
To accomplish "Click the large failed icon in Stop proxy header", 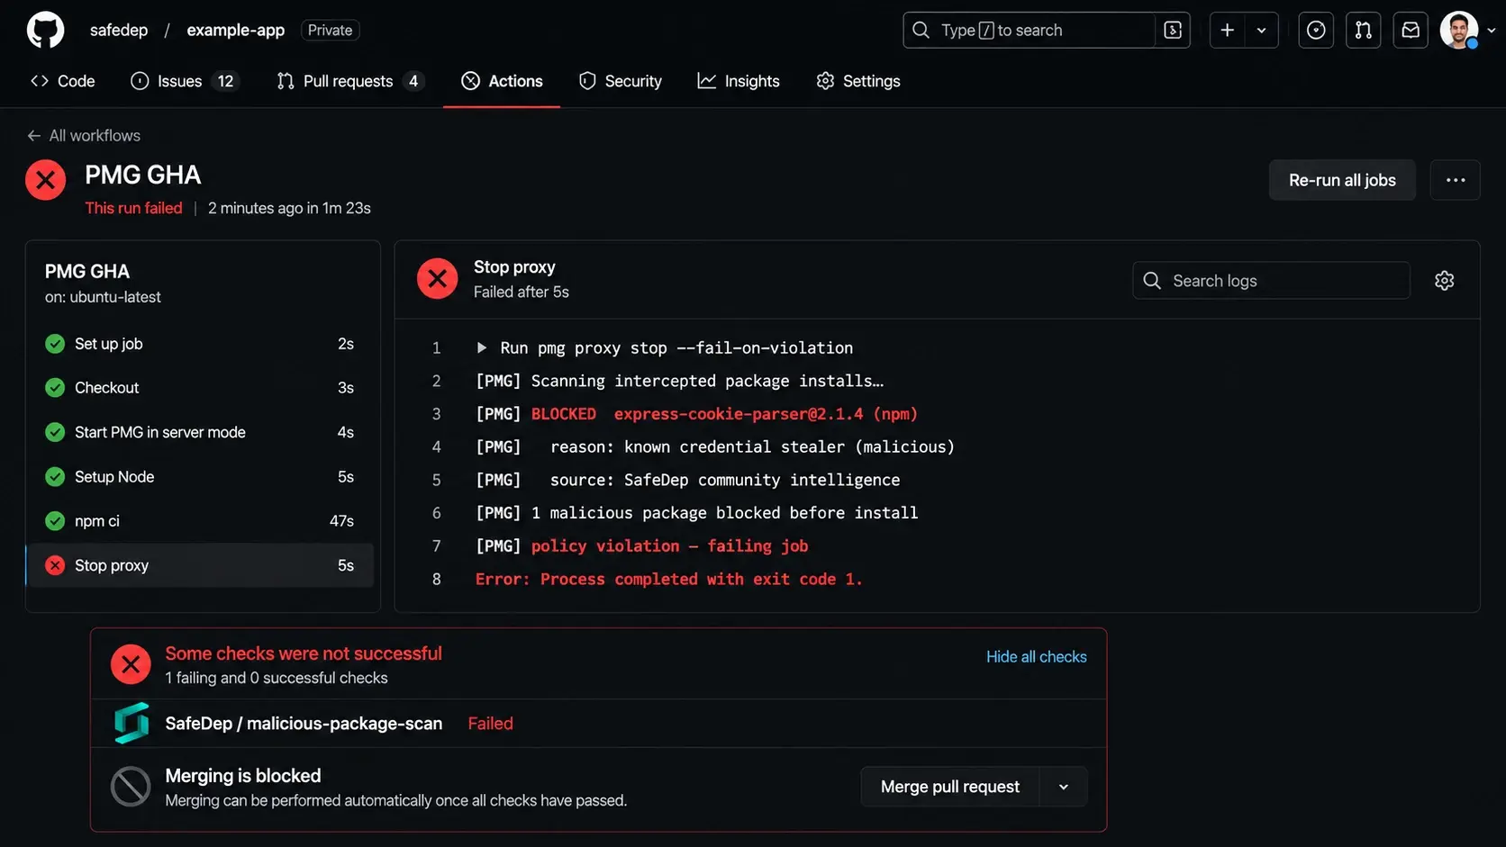I will tap(437, 279).
